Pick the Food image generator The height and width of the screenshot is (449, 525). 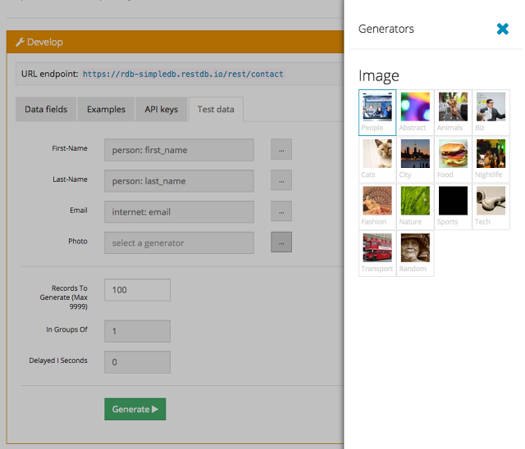tap(453, 160)
